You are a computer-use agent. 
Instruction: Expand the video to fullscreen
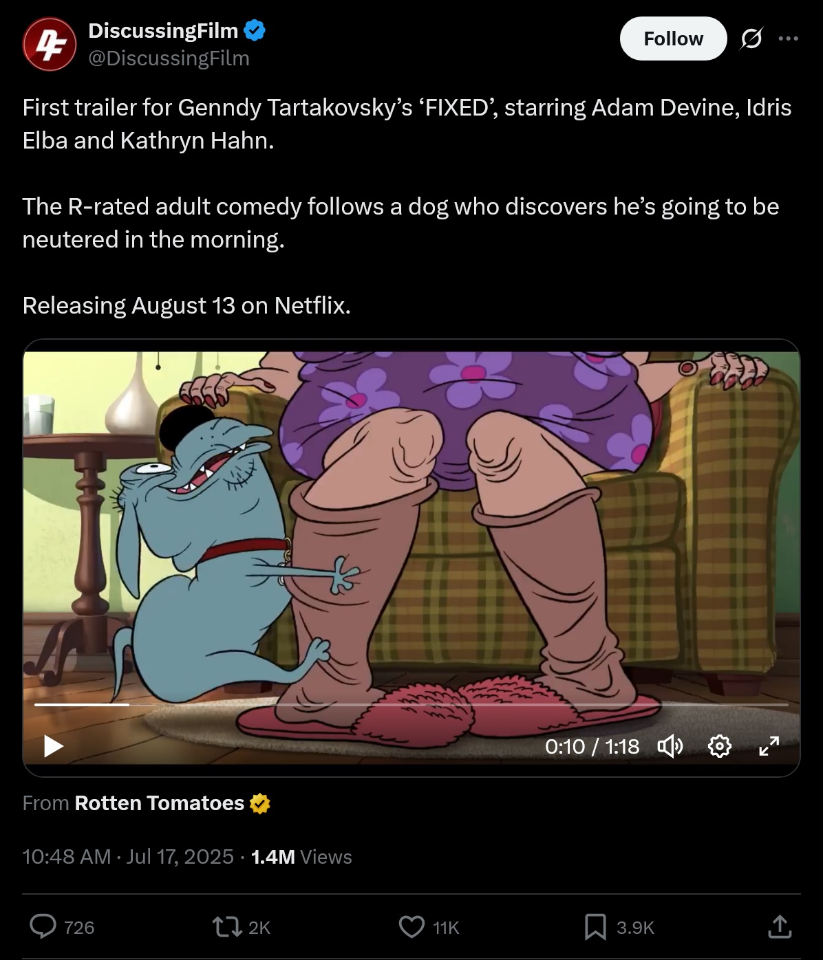pos(769,746)
